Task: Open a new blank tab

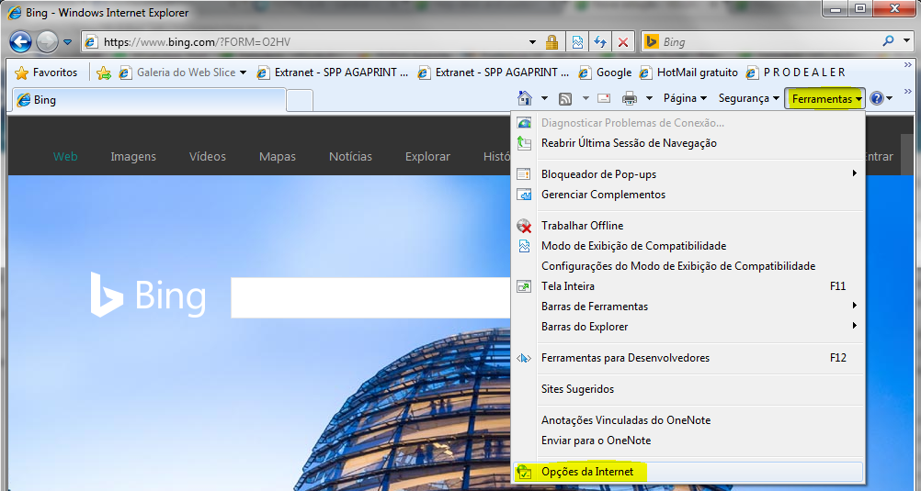Action: tap(300, 100)
